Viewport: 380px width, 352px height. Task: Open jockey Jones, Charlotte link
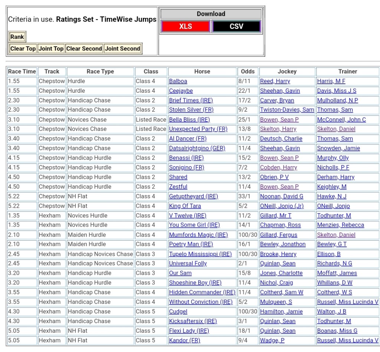[x=281, y=273]
